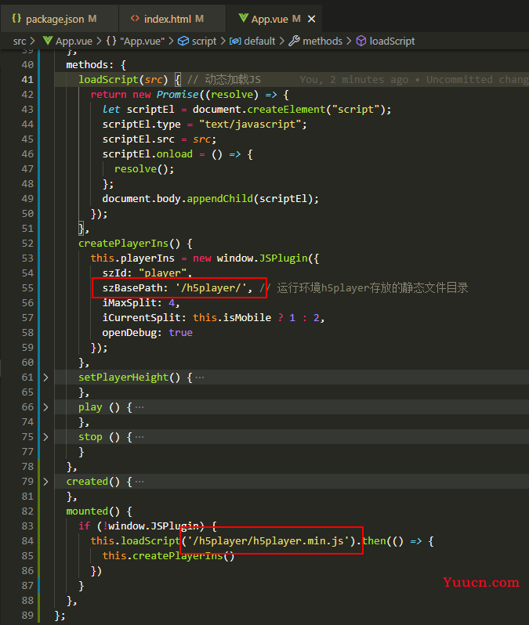The image size is (529, 625).
Task: Click the default variable icon in breadcrumb
Action: pos(235,41)
